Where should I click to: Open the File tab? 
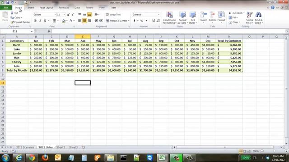(6, 8)
